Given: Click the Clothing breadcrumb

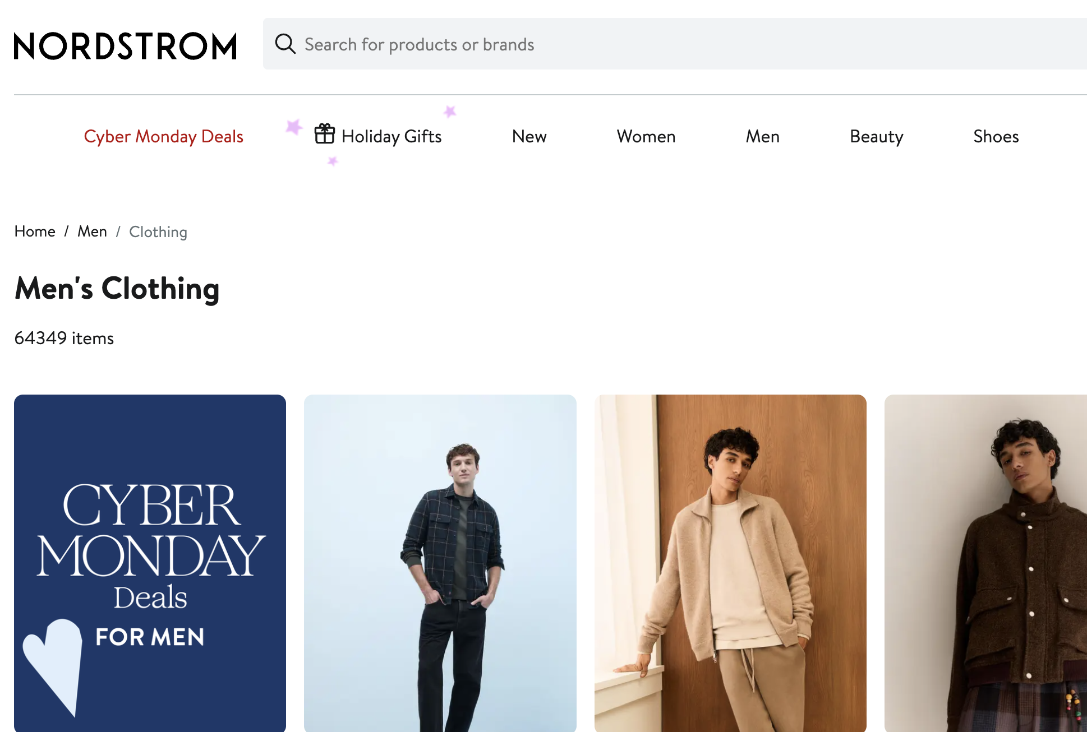Looking at the screenshot, I should pos(158,232).
